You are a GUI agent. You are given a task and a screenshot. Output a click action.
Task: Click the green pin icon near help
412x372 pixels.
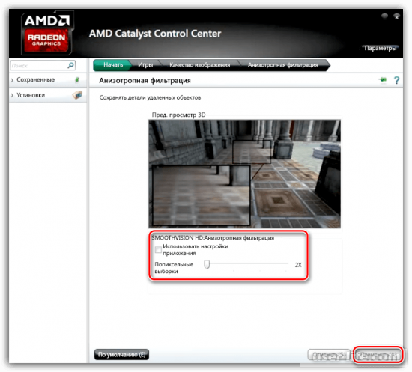click(383, 79)
